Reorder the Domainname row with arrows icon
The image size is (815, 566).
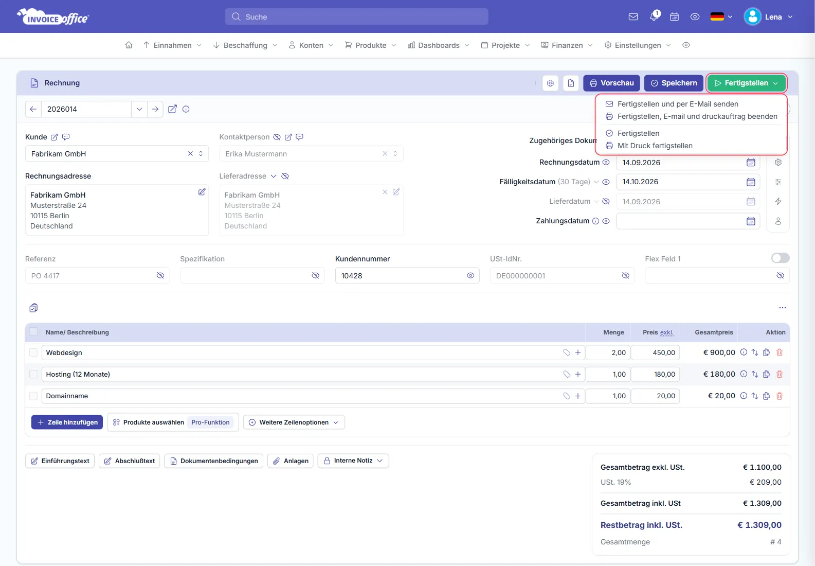point(754,396)
